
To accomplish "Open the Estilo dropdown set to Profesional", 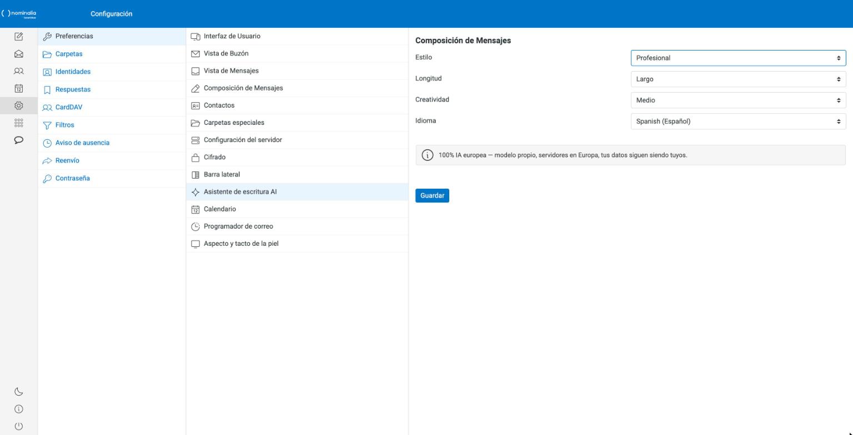I will tap(738, 58).
